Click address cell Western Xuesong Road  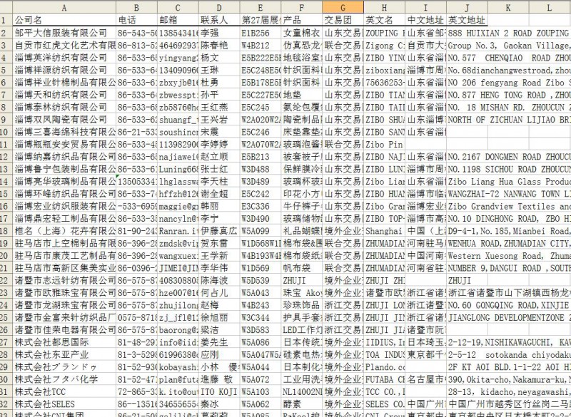[467, 256]
